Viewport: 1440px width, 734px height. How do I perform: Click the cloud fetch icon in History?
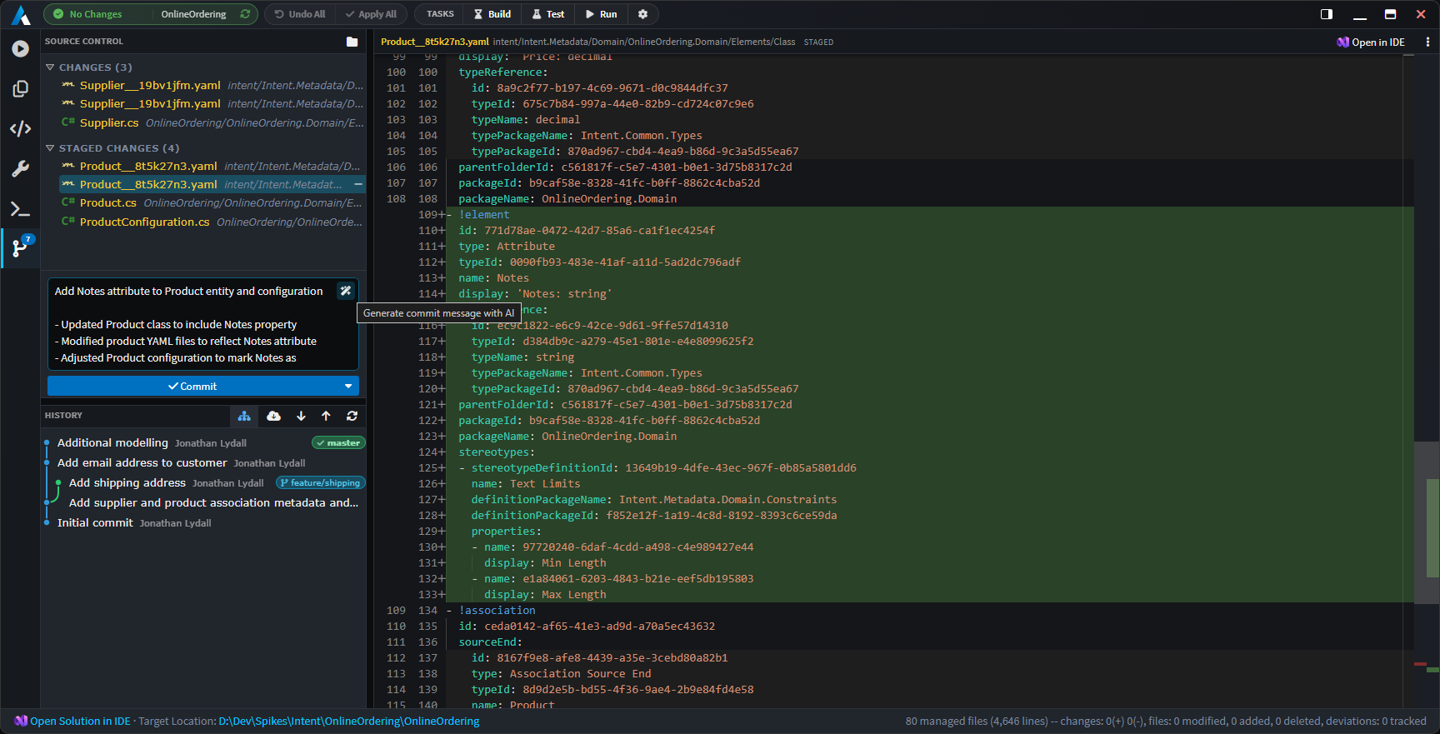pyautogui.click(x=273, y=416)
